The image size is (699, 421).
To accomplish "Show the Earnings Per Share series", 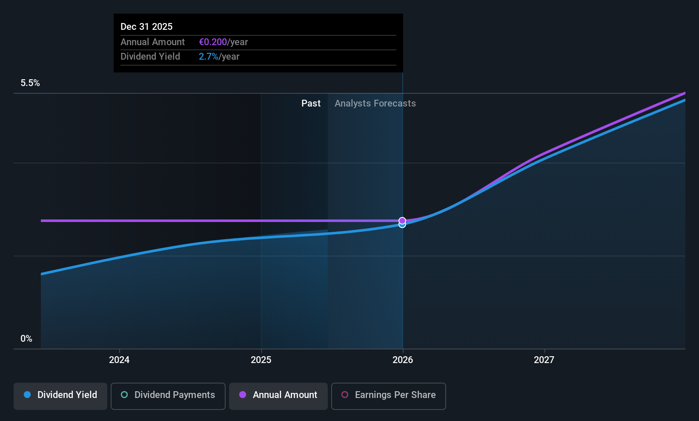I will tap(388, 396).
